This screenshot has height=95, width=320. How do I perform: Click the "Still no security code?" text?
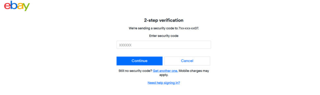[x=135, y=71]
